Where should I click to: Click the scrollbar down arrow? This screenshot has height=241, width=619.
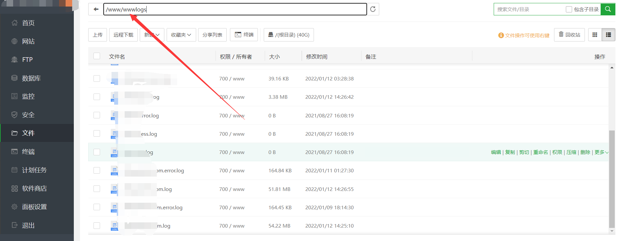[612, 231]
